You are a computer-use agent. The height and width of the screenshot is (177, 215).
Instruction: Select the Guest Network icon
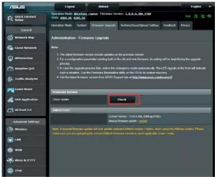pos(10,48)
